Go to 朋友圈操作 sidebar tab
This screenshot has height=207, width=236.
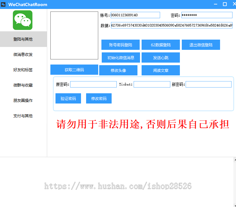coord(24,100)
